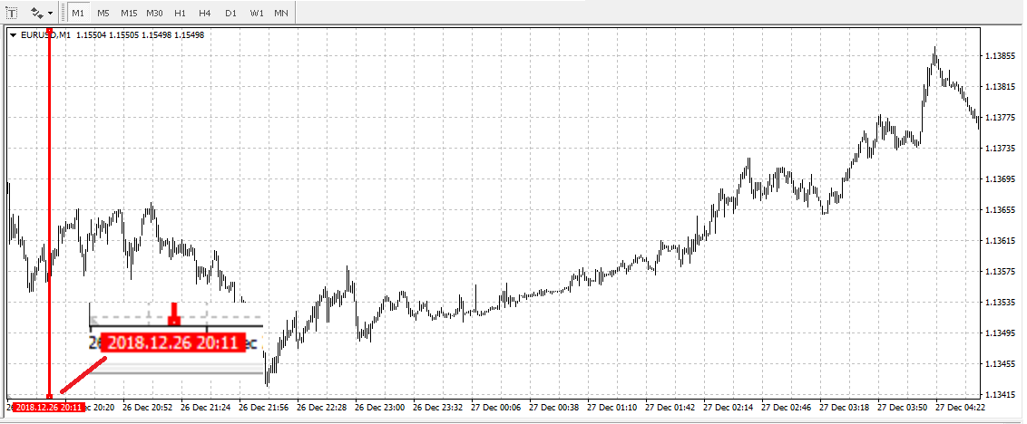Screen dimensions: 1027x424
Task: Click the 26 Dec 23:00 time label
Action: coord(380,407)
